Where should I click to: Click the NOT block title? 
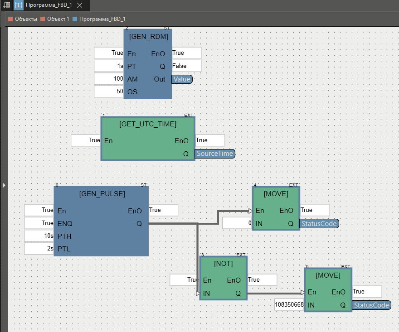(223, 264)
